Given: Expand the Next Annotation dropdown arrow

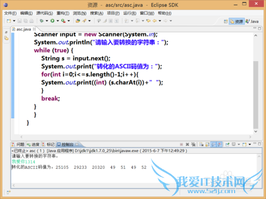Looking at the screenshot, I should point(132,21).
